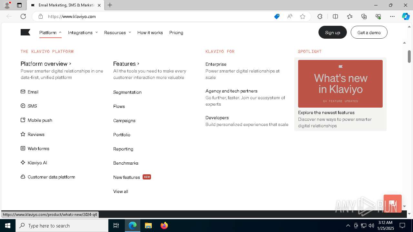Reload the page with refresh button
413x232 pixels.
23,16
